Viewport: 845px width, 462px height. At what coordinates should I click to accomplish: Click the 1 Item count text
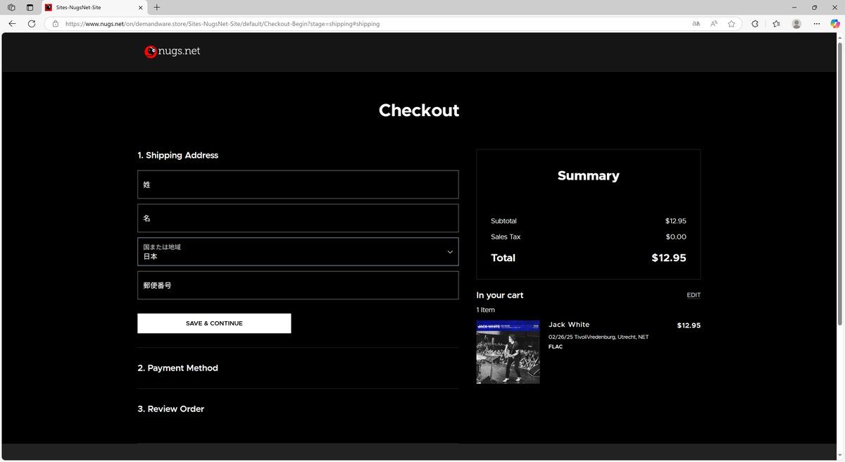[485, 310]
